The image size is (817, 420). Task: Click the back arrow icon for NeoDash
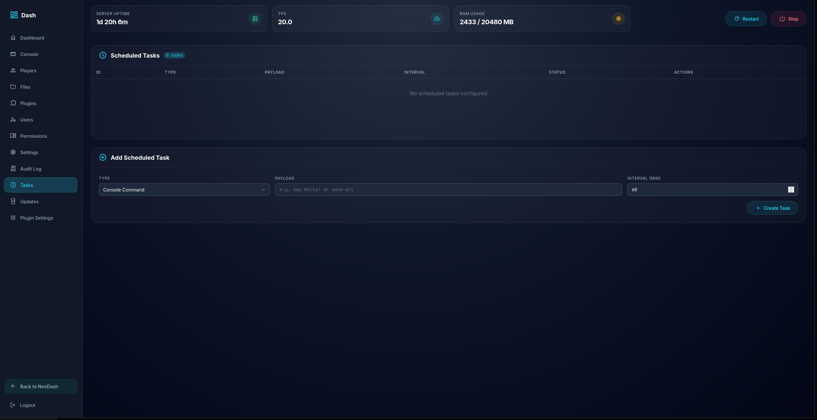13,386
